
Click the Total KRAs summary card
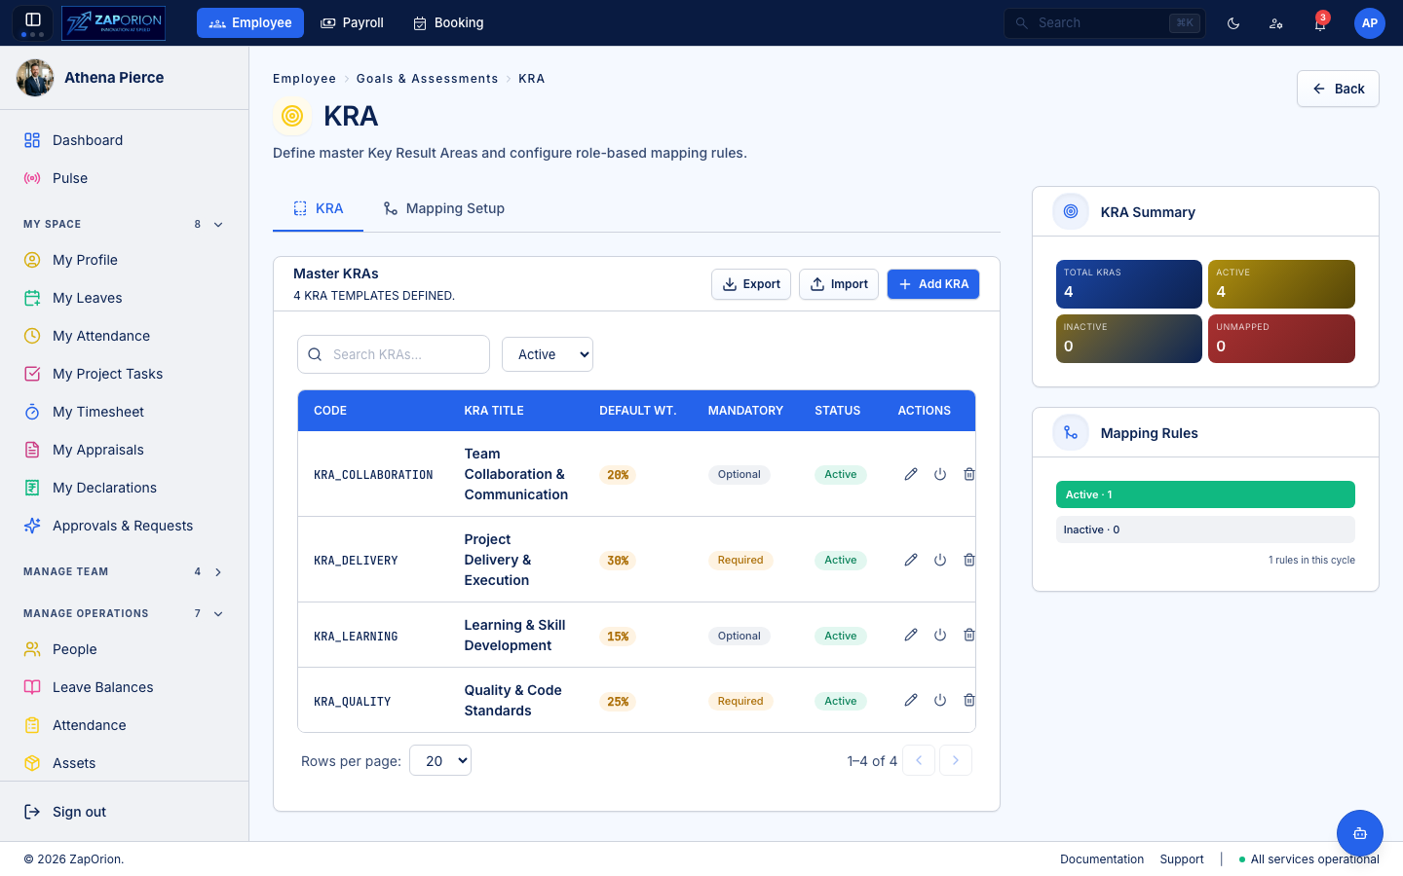[1129, 284]
